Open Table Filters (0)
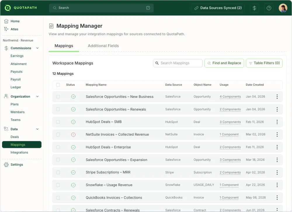292x212 pixels. pos(264,63)
